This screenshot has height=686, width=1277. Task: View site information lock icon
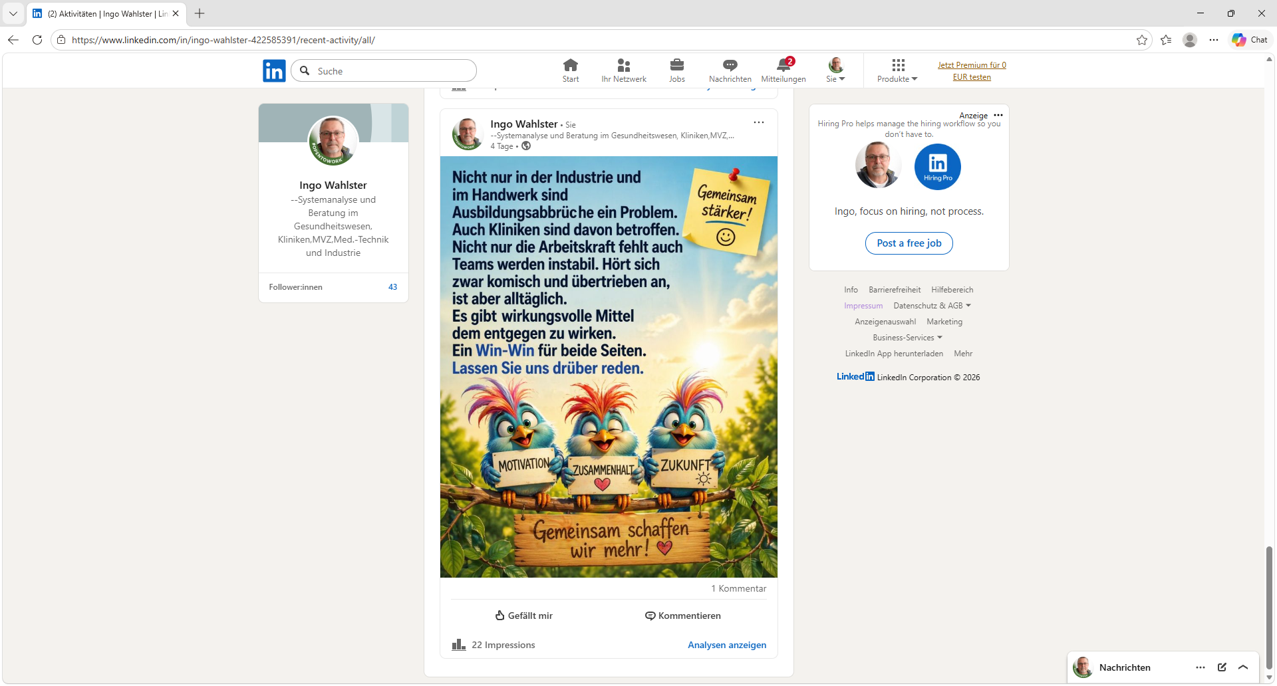coord(61,40)
